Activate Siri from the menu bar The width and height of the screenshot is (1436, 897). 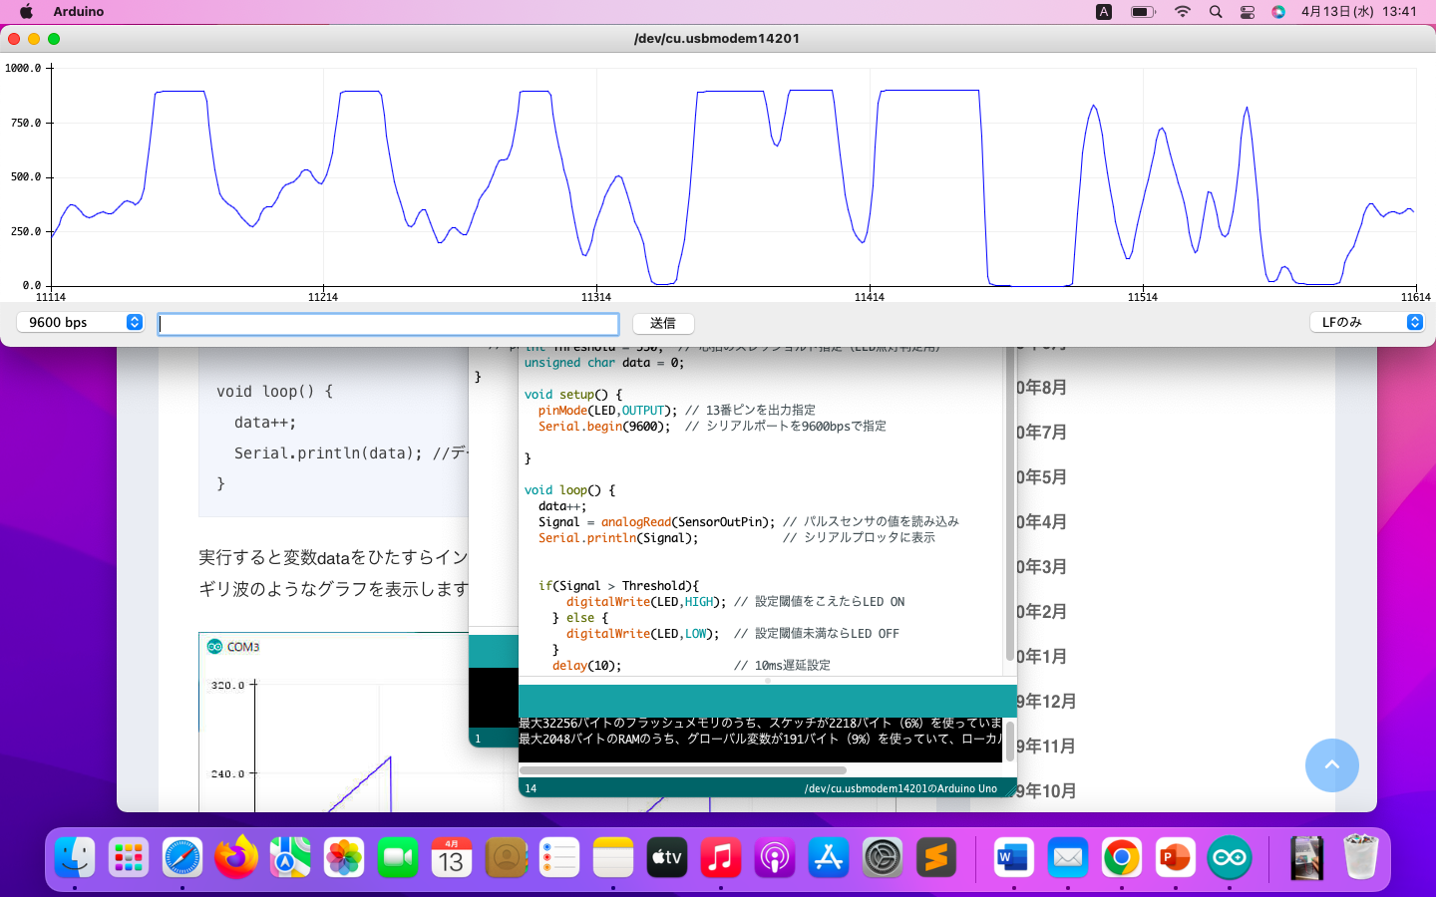point(1278,12)
